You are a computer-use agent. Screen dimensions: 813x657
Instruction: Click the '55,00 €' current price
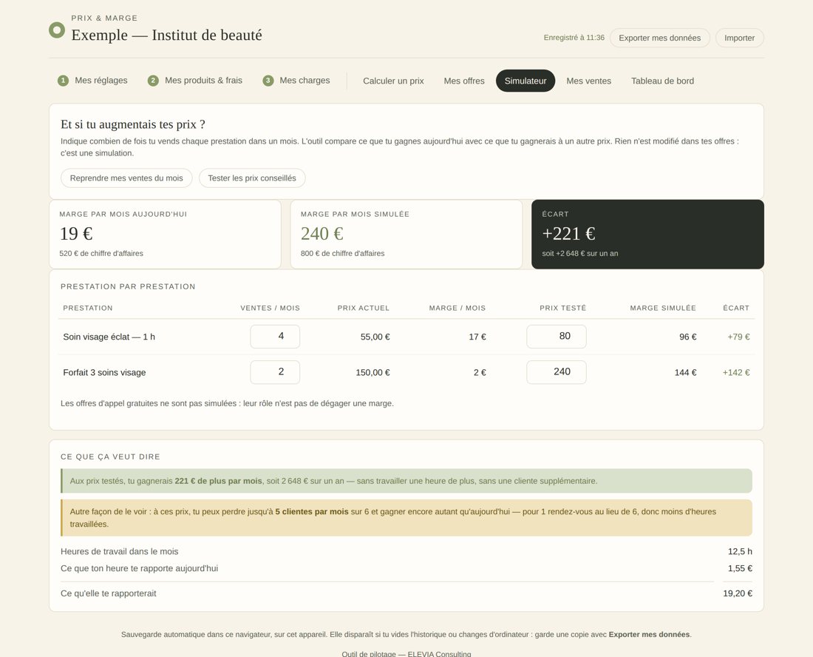(375, 337)
